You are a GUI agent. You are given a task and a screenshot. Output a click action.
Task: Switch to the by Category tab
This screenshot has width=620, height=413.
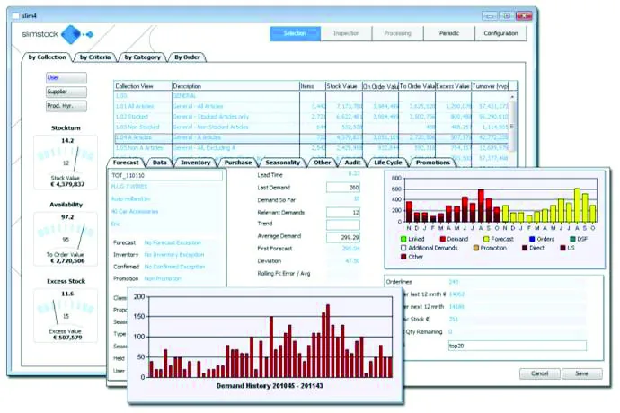click(142, 57)
